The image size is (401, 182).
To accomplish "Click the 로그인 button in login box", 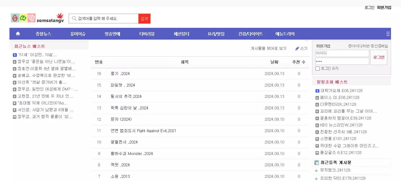I will click(x=379, y=57).
